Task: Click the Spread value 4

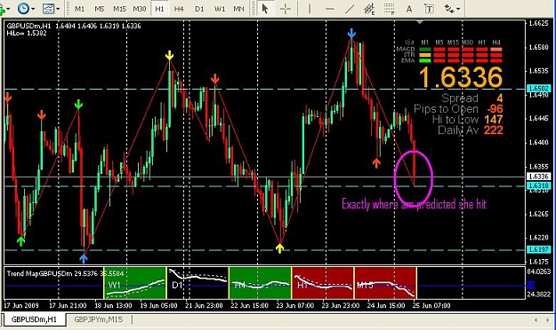Action: pyautogui.click(x=499, y=98)
